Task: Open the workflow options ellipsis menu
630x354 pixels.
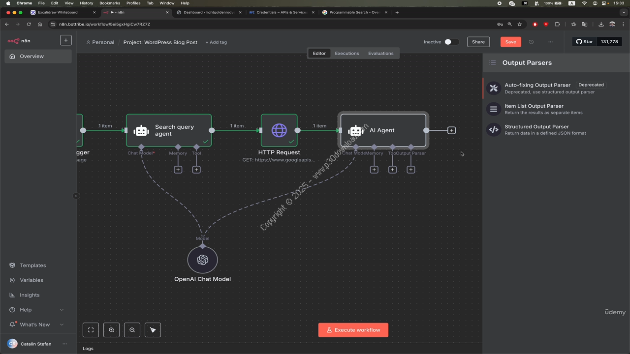Action: [x=550, y=42]
